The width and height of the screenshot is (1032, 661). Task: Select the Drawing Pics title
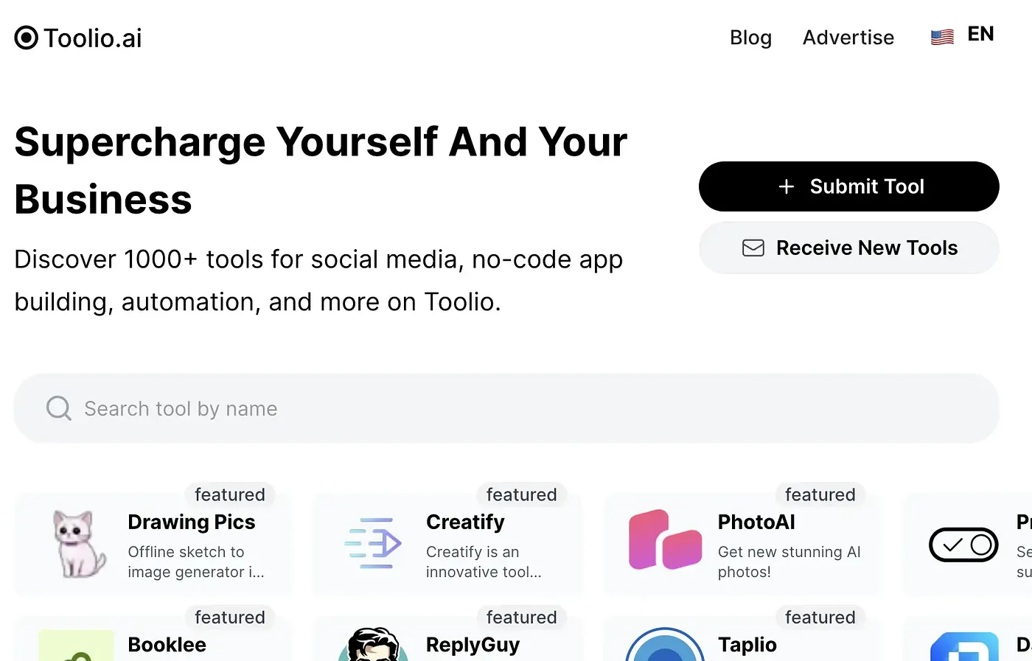(x=192, y=522)
